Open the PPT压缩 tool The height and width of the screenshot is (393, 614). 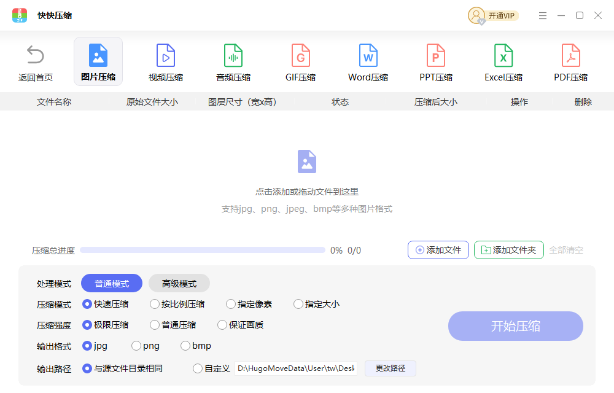tap(436, 62)
